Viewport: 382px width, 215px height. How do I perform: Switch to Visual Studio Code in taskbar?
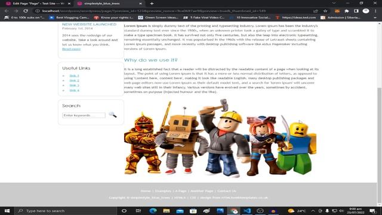[x=247, y=211]
